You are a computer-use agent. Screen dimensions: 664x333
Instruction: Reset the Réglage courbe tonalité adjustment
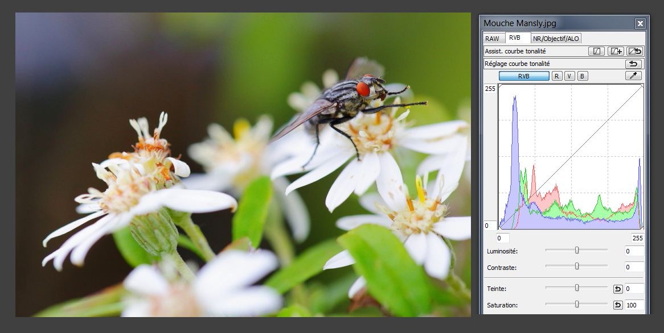(x=633, y=64)
